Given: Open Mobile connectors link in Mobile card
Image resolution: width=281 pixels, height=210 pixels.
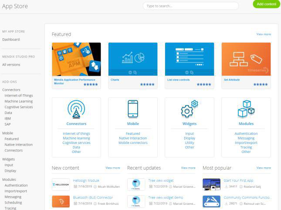Looking at the screenshot, I should 133,143.
